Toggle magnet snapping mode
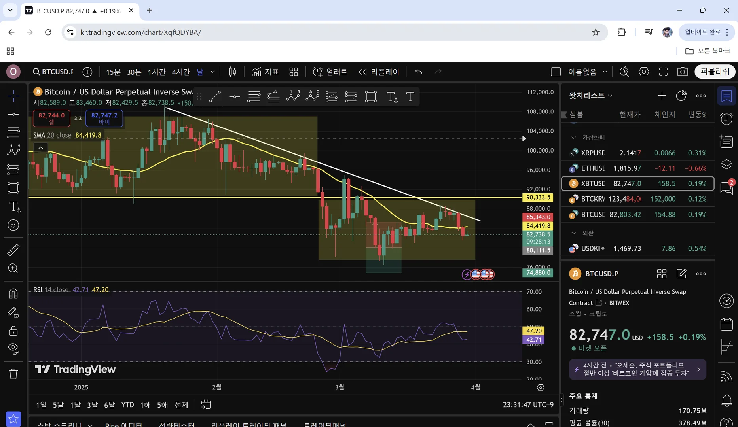The width and height of the screenshot is (738, 427). click(13, 293)
